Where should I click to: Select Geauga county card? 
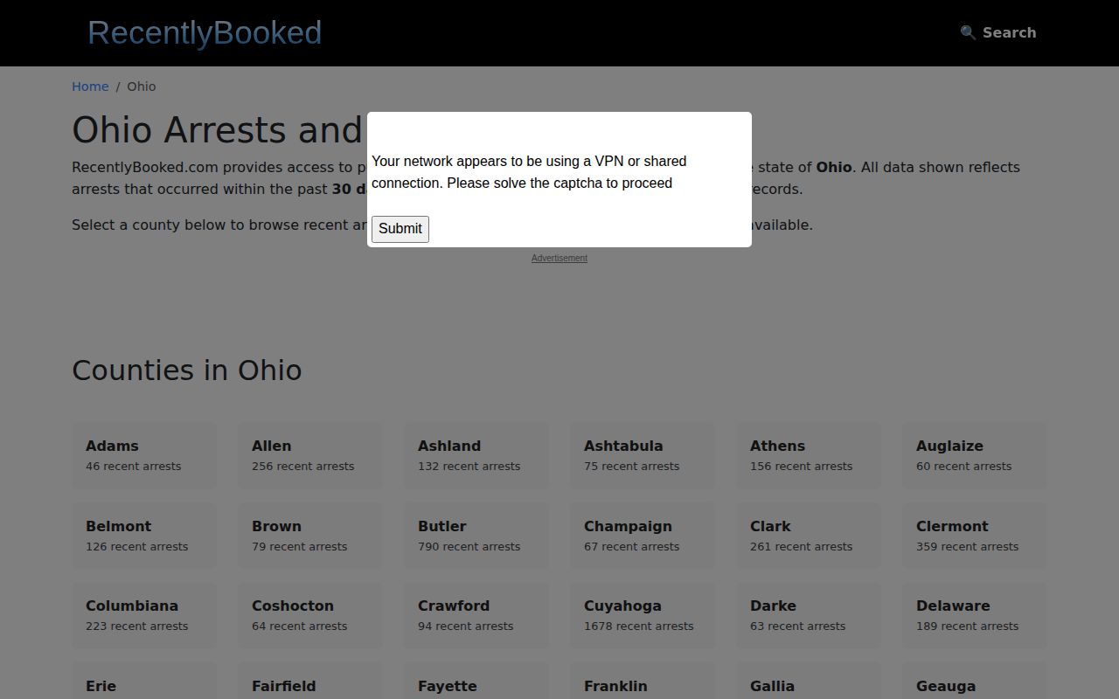(975, 682)
